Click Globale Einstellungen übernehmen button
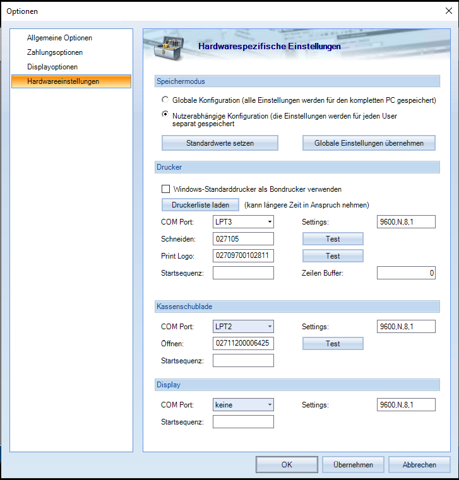 coord(369,143)
